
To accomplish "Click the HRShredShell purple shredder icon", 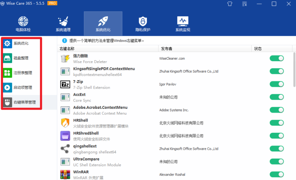I will click(65, 136).
